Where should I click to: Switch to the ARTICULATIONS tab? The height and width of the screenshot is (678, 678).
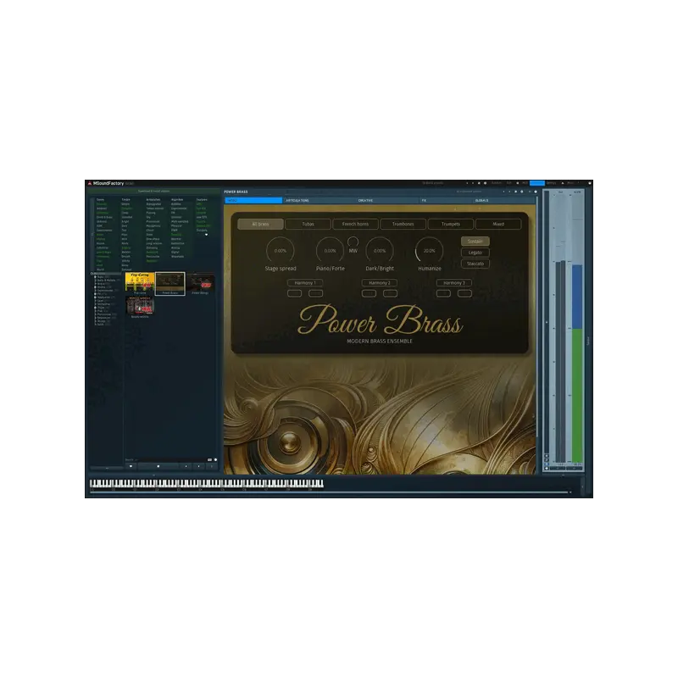pos(297,201)
